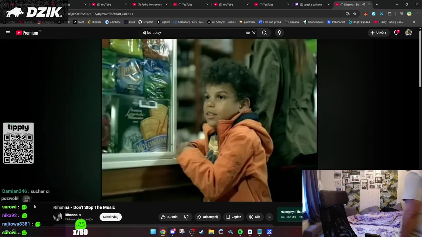Image resolution: width=422 pixels, height=237 pixels.
Task: Install page as app icon in address bar
Action: tap(347, 14)
